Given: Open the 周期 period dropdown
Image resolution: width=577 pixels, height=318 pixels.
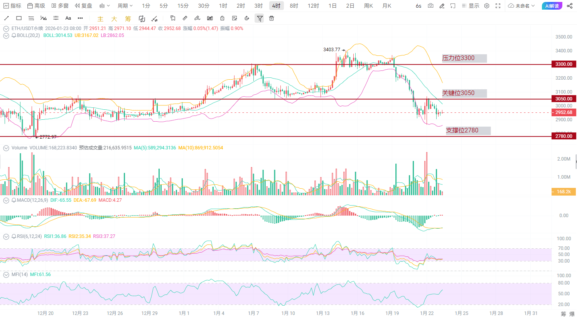Looking at the screenshot, I should click(125, 6).
